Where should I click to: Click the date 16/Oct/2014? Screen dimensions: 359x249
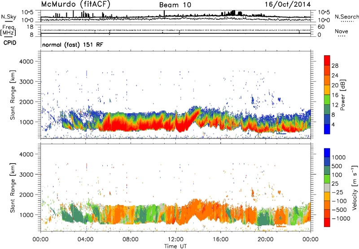pyautogui.click(x=288, y=4)
